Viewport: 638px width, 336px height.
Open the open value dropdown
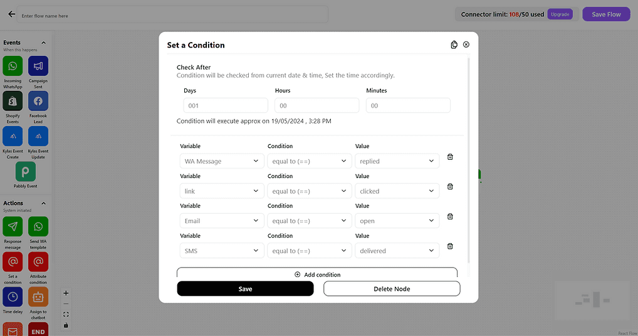397,221
